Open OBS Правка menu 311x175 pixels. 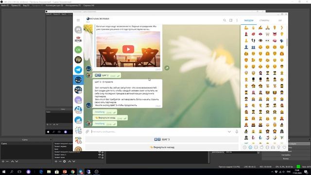[x=16, y=5]
